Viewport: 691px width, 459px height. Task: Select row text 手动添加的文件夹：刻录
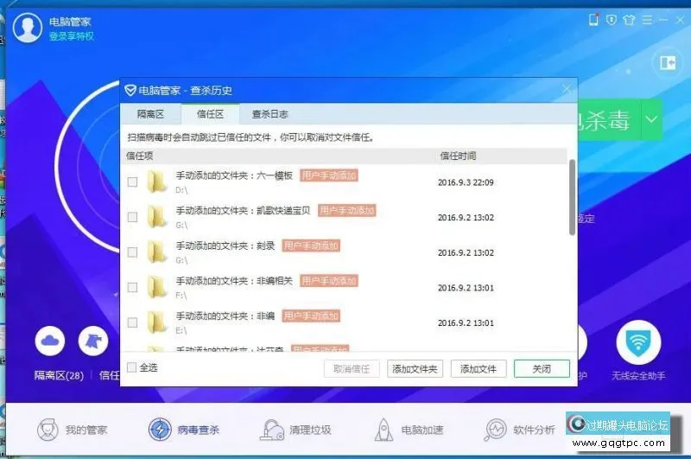[225, 245]
